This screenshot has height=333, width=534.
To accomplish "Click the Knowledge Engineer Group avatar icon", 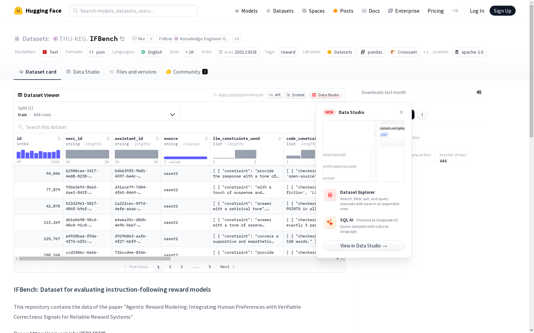I will point(176,39).
